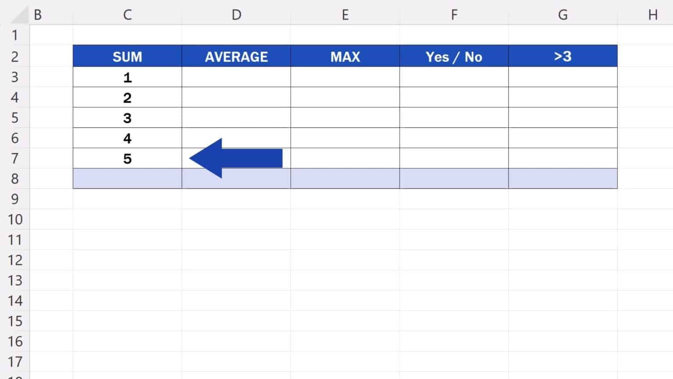Click the shaded total cell under SUM column
This screenshot has height=379, width=673.
(x=127, y=179)
